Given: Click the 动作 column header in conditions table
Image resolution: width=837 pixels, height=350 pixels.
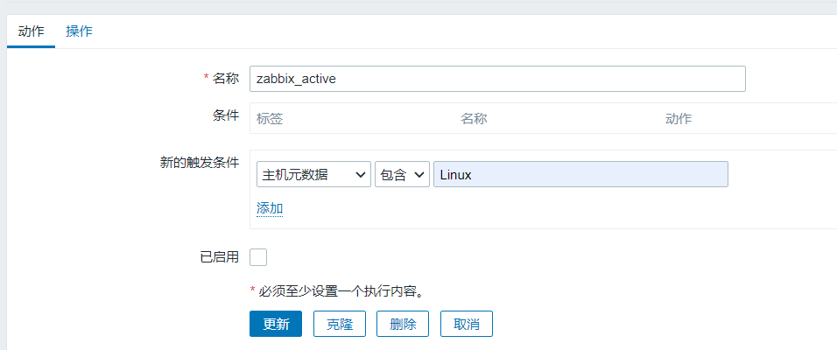Looking at the screenshot, I should pos(679,119).
